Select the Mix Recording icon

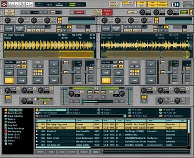(x=6, y=131)
